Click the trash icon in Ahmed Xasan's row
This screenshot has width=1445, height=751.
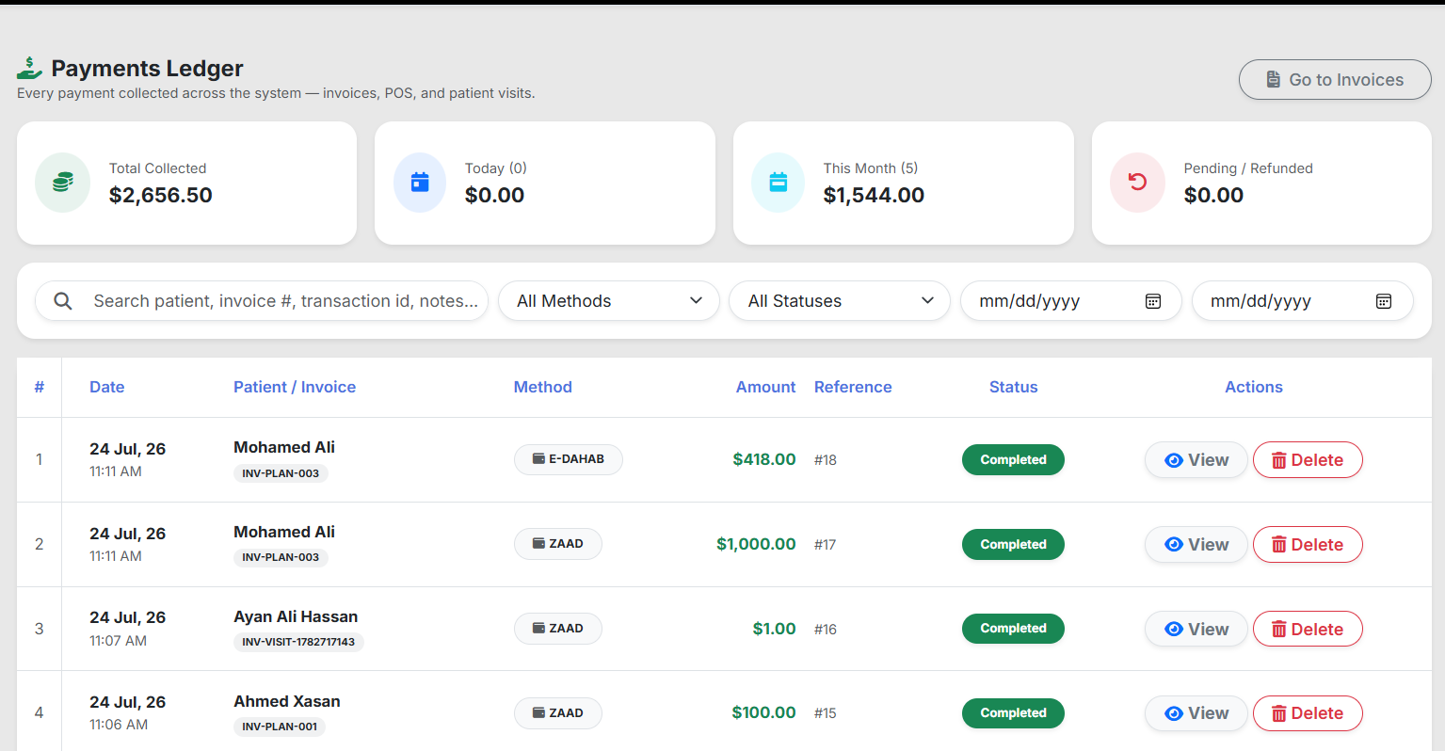[1279, 713]
